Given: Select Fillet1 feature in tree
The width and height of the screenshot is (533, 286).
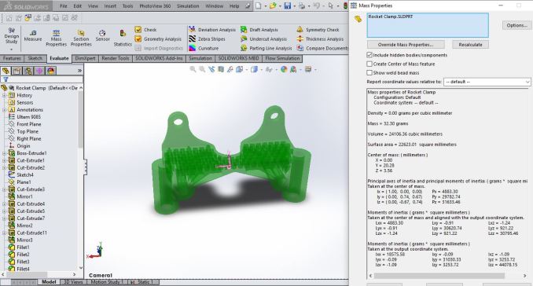Looking at the screenshot, I should coord(23,247).
